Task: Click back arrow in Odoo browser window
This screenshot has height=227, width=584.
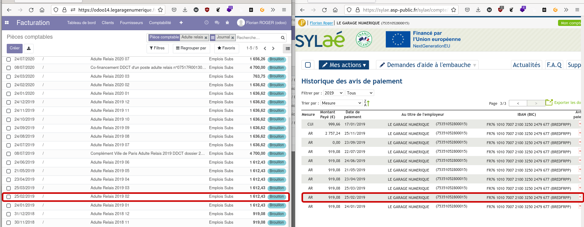Action: point(9,10)
